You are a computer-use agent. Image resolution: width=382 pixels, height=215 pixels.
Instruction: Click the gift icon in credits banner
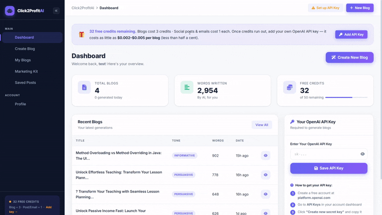[82, 34]
